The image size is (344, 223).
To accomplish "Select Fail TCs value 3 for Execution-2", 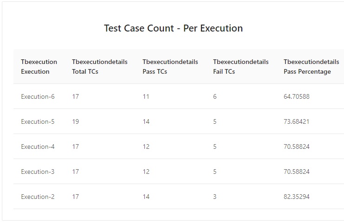I will [x=215, y=197].
